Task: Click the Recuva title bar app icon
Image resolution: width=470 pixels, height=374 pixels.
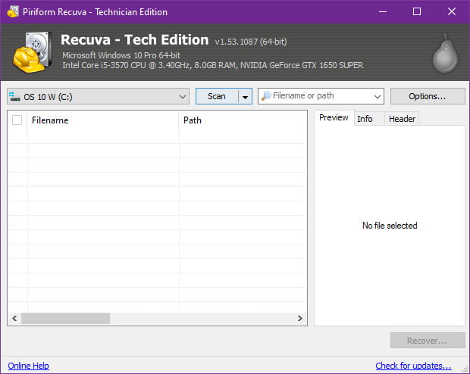Action: point(13,11)
